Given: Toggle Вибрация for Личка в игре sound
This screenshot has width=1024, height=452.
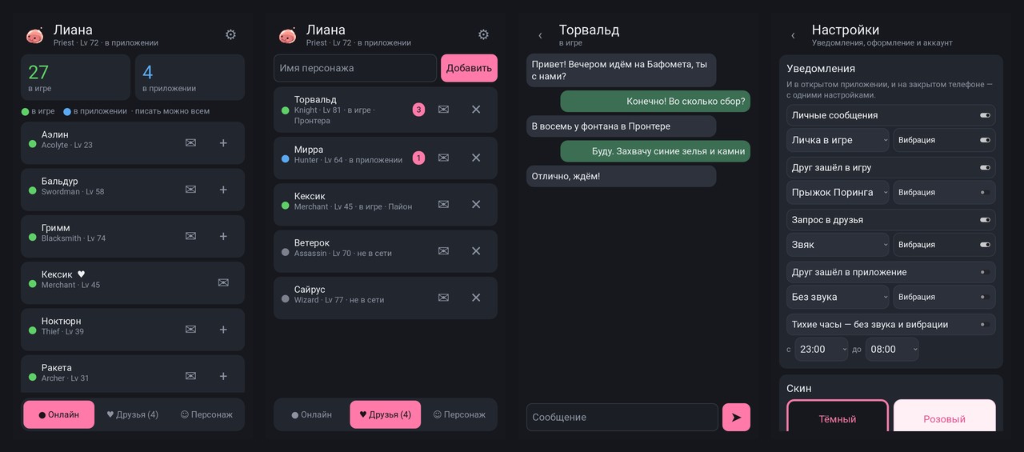Looking at the screenshot, I should 985,140.
